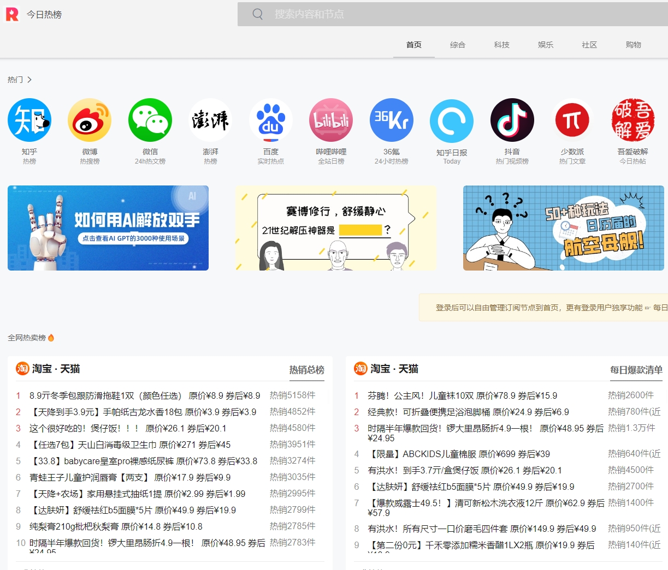Open 青蛙王子儿童护润唇膏 listing
The height and width of the screenshot is (570, 668).
(130, 477)
